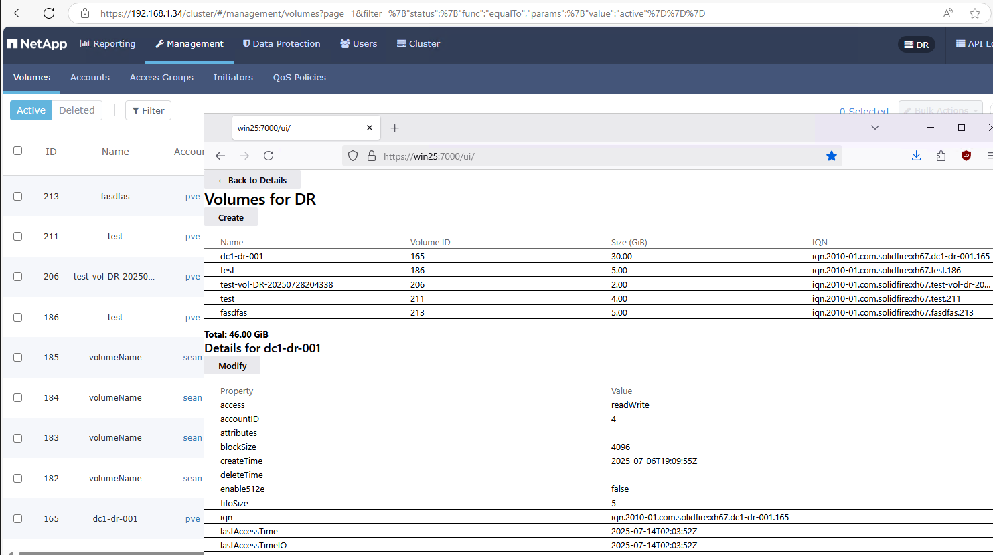993x555 pixels.
Task: Check the box for volume 213 fasdfas
Action: (x=18, y=197)
